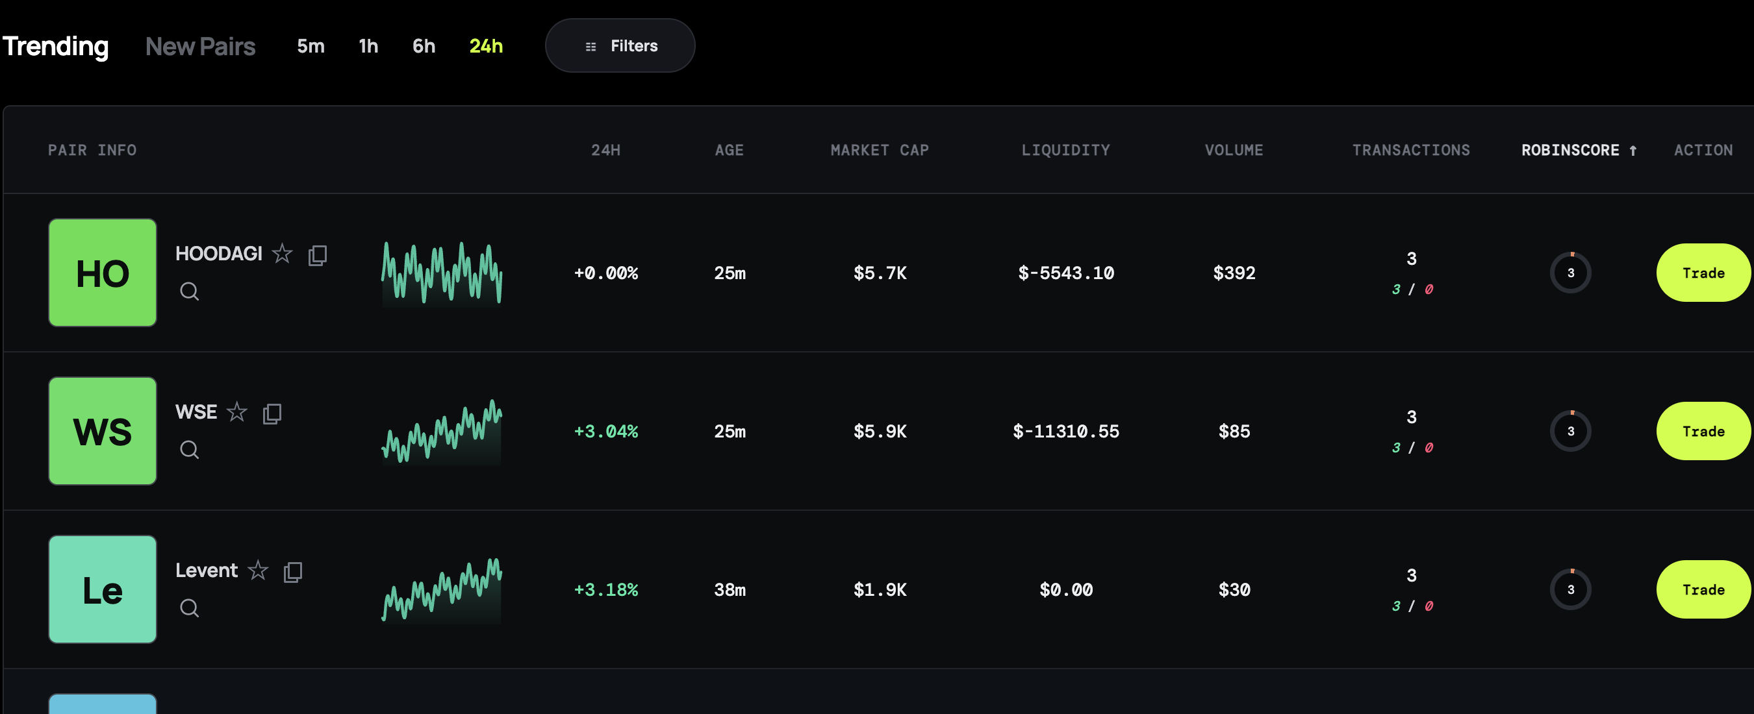Image resolution: width=1754 pixels, height=714 pixels.
Task: Click the HOODAGI transactions count
Action: click(x=1411, y=258)
